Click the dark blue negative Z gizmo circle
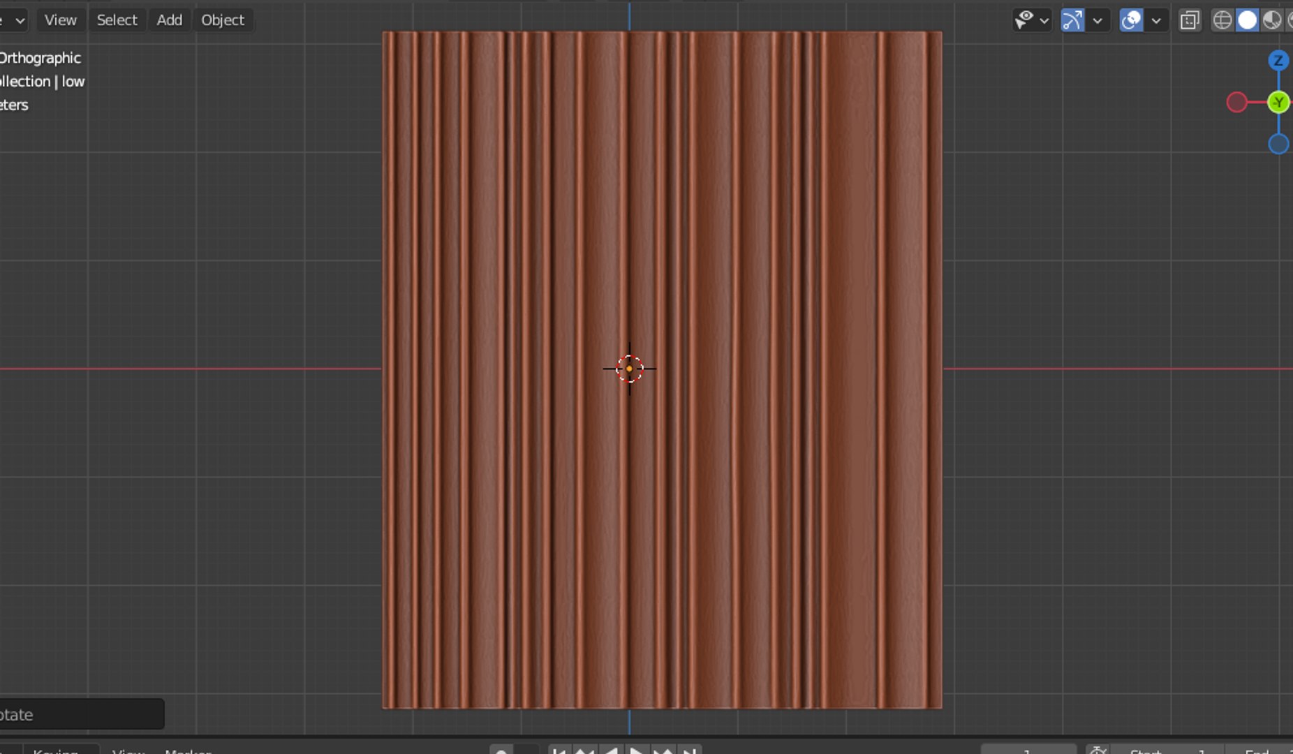Viewport: 1293px width, 754px height. click(x=1278, y=144)
